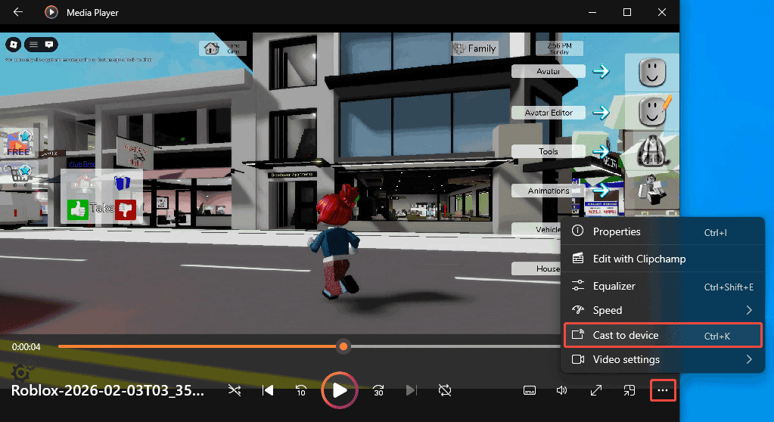Toggle repeat mode
Image resolution: width=774 pixels, height=422 pixels.
click(x=445, y=390)
